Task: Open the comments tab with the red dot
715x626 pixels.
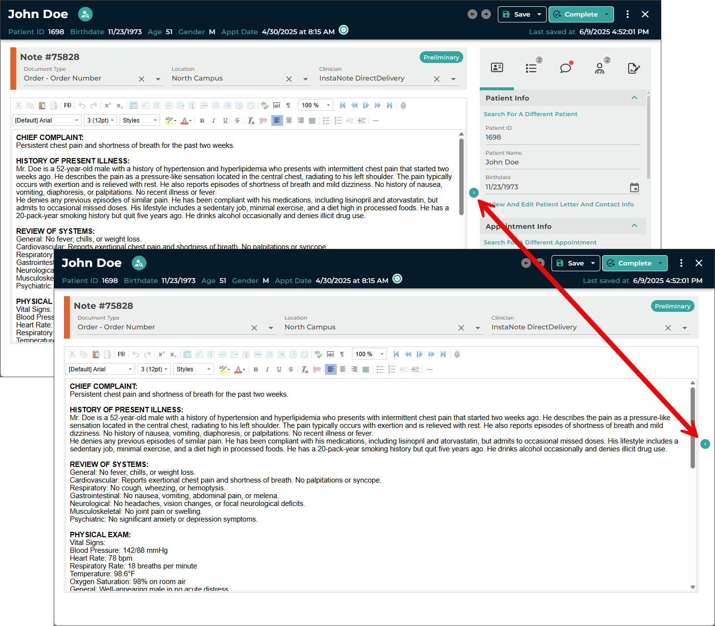Action: [x=565, y=68]
